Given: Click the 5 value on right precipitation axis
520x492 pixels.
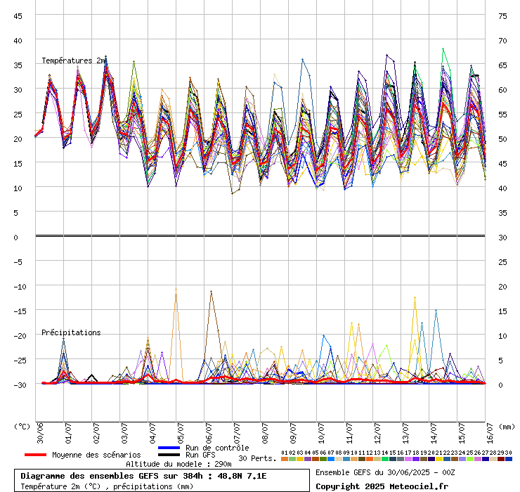Looking at the screenshot, I should 501,361.
